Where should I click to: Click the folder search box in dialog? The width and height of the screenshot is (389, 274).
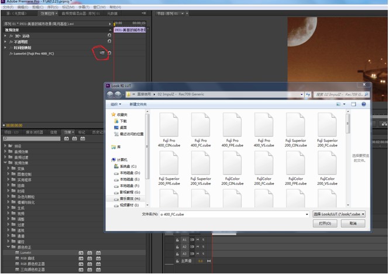pos(342,94)
